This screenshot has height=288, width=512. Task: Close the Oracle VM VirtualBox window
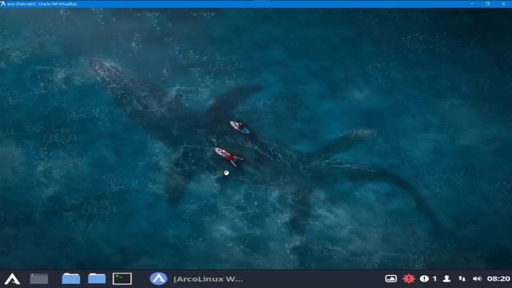[503, 3]
